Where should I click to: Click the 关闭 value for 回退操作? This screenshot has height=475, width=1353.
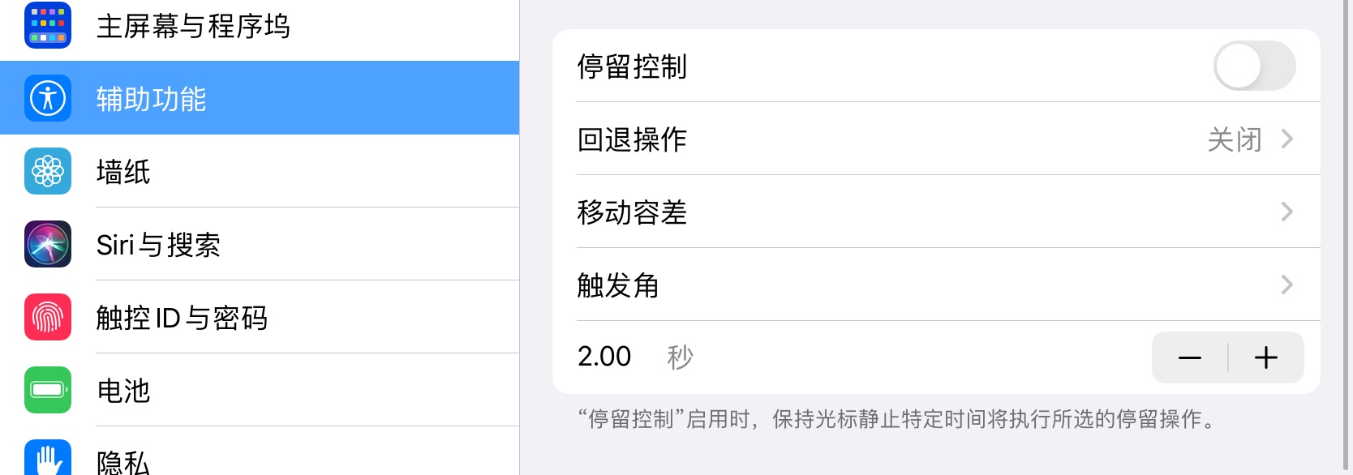point(1234,139)
